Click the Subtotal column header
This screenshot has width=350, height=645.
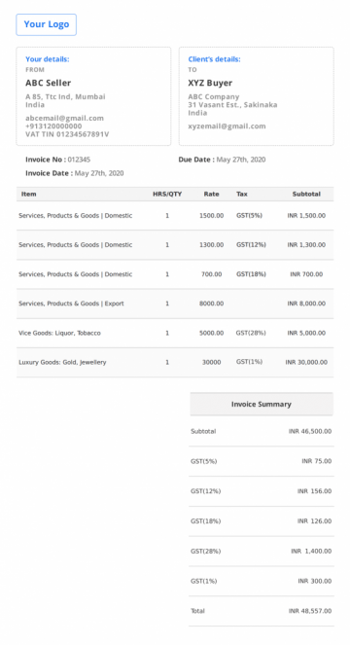pos(306,195)
